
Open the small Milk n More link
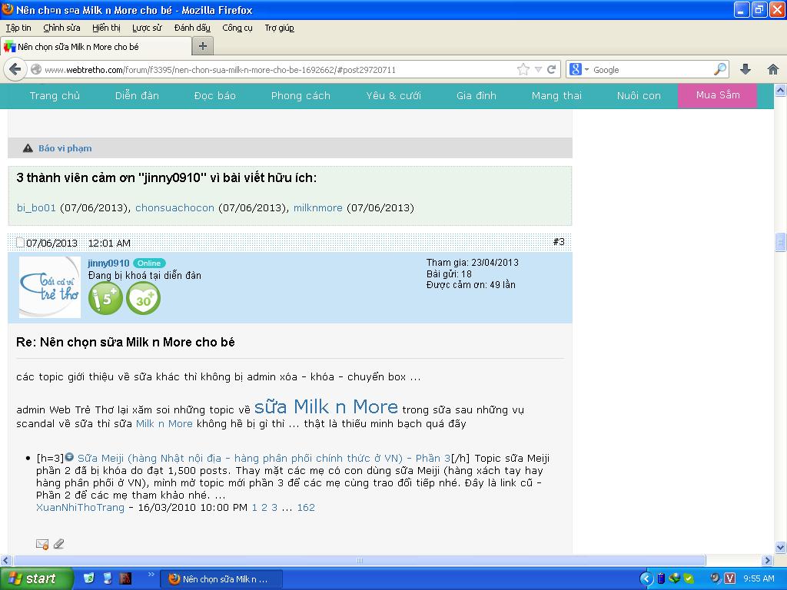[164, 423]
